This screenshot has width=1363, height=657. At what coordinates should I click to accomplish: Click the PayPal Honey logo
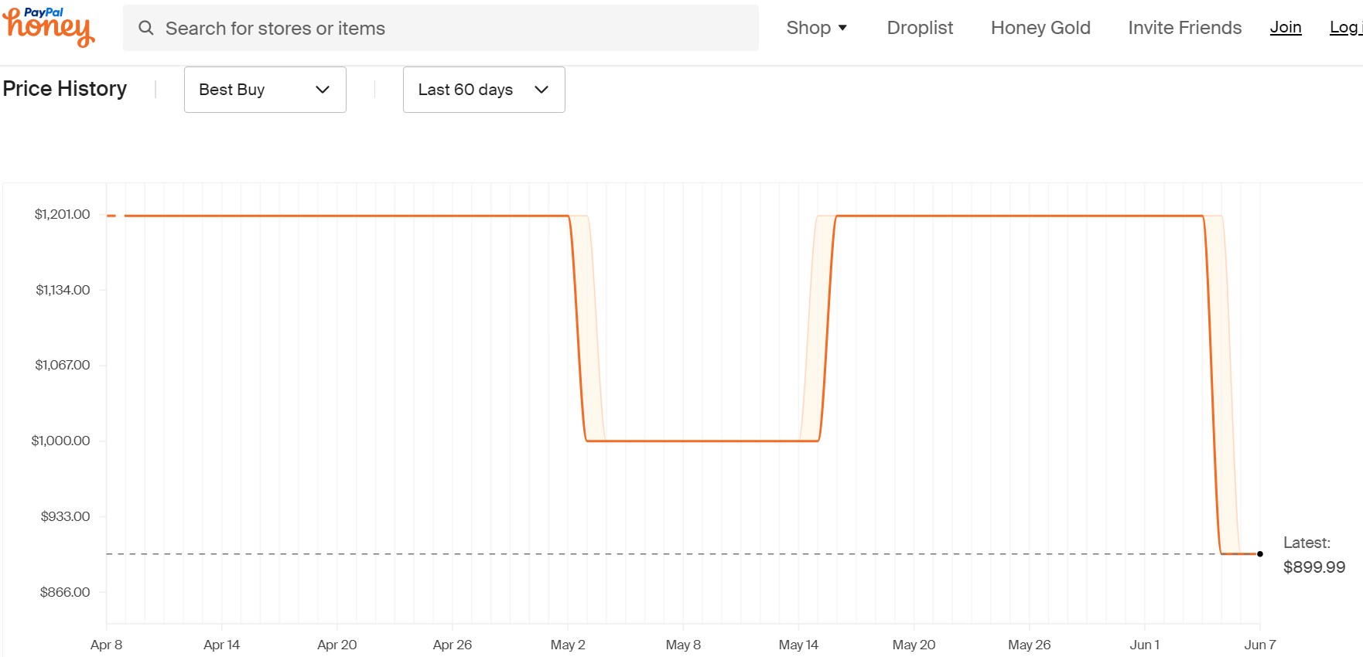coord(49,27)
